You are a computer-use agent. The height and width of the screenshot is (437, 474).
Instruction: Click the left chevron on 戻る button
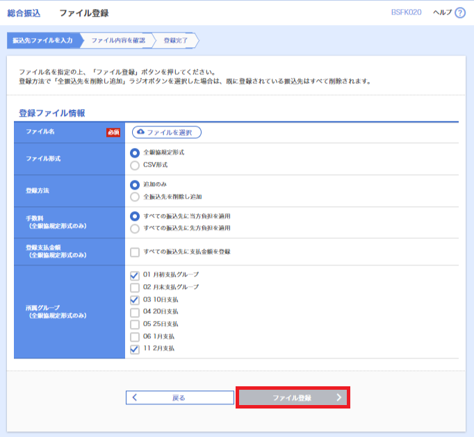click(x=135, y=397)
